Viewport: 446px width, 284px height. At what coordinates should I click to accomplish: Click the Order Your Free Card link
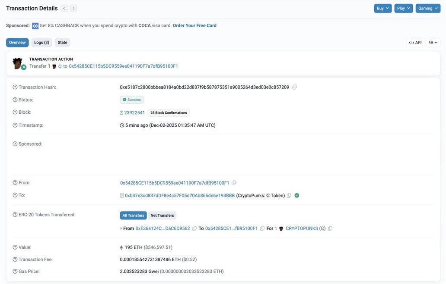click(x=194, y=25)
